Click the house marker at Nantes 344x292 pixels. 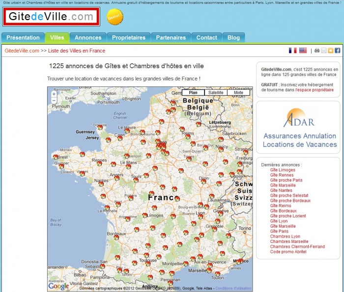click(101, 184)
